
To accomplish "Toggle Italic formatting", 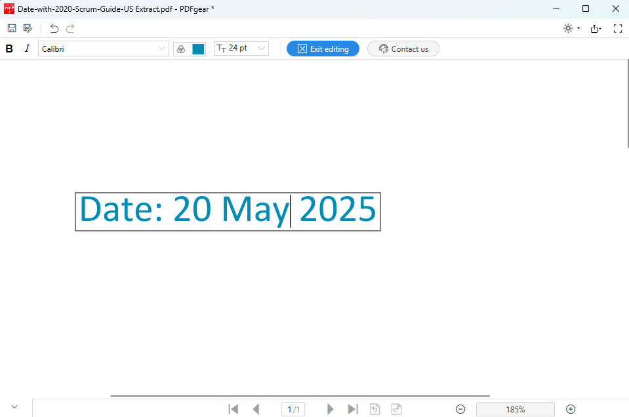I will [27, 49].
